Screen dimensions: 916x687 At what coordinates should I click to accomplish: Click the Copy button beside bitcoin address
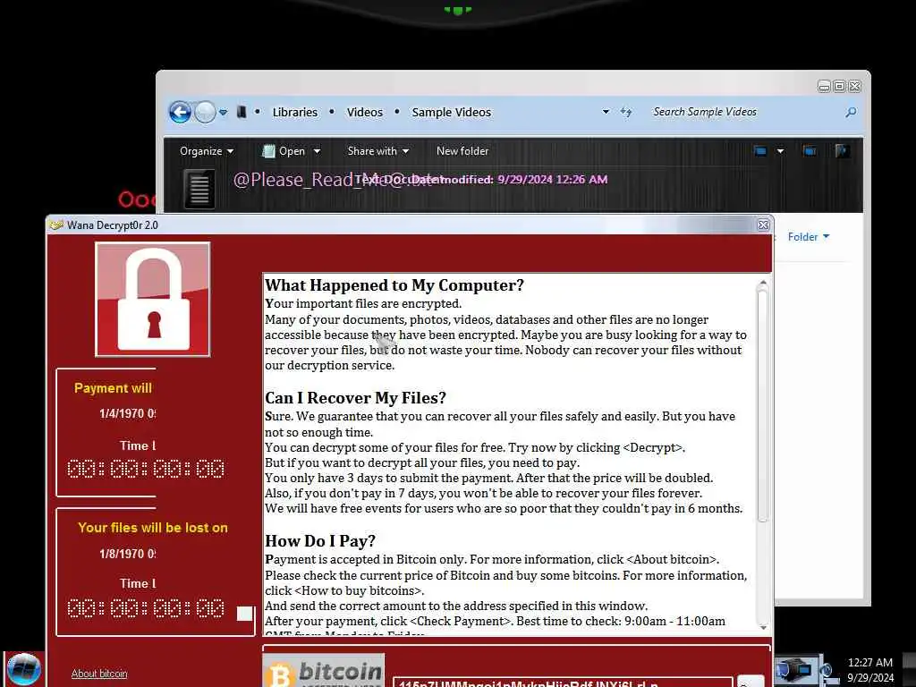pos(751,681)
